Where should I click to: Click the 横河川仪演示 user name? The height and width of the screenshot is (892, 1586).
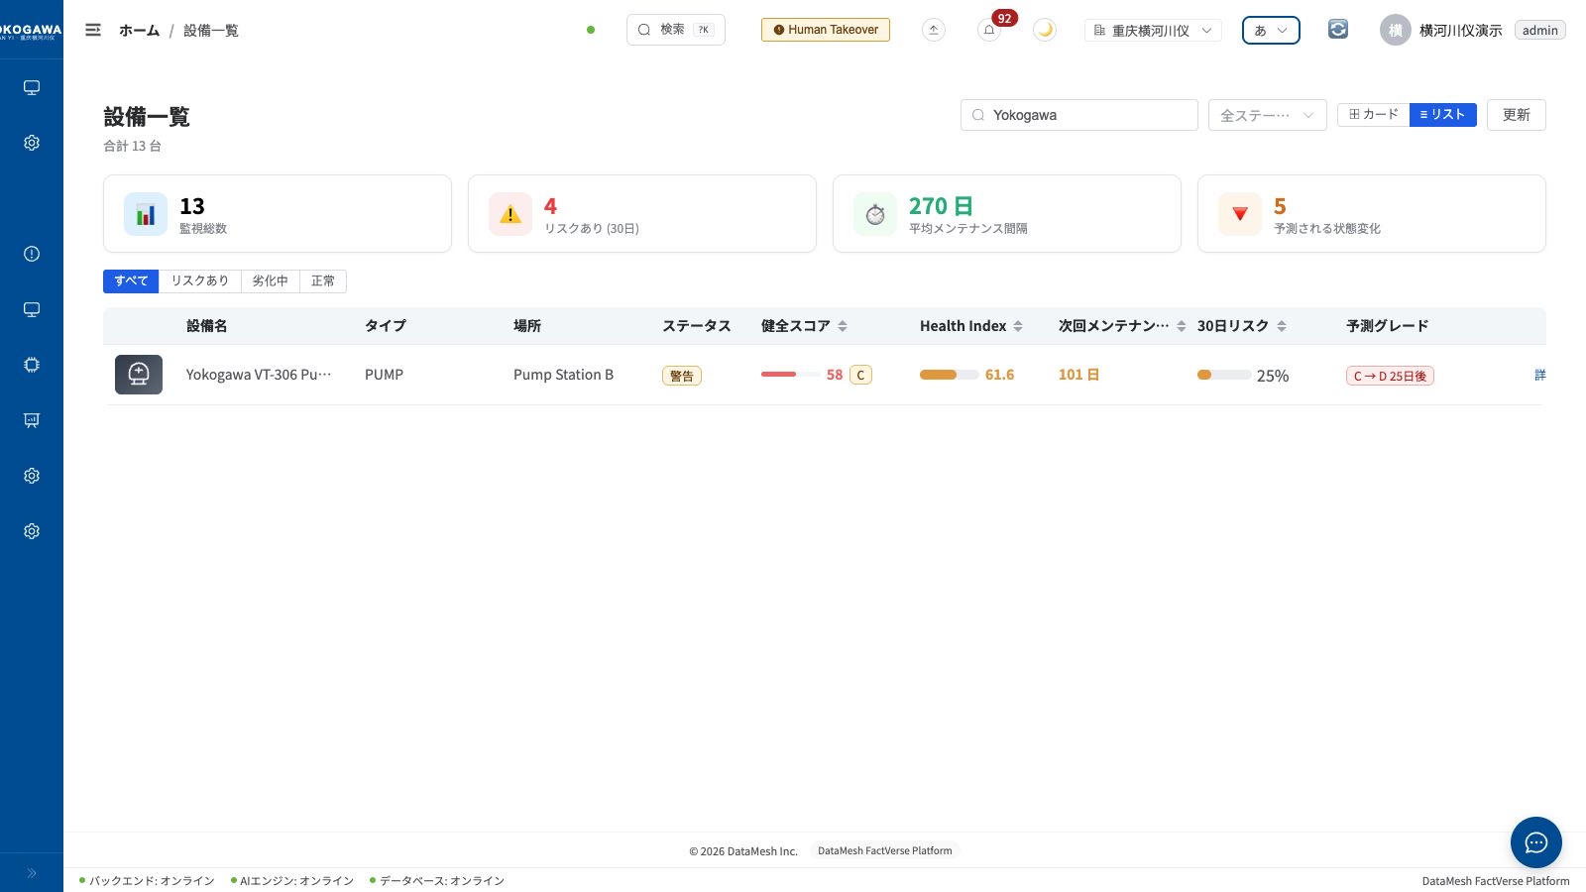coord(1460,31)
